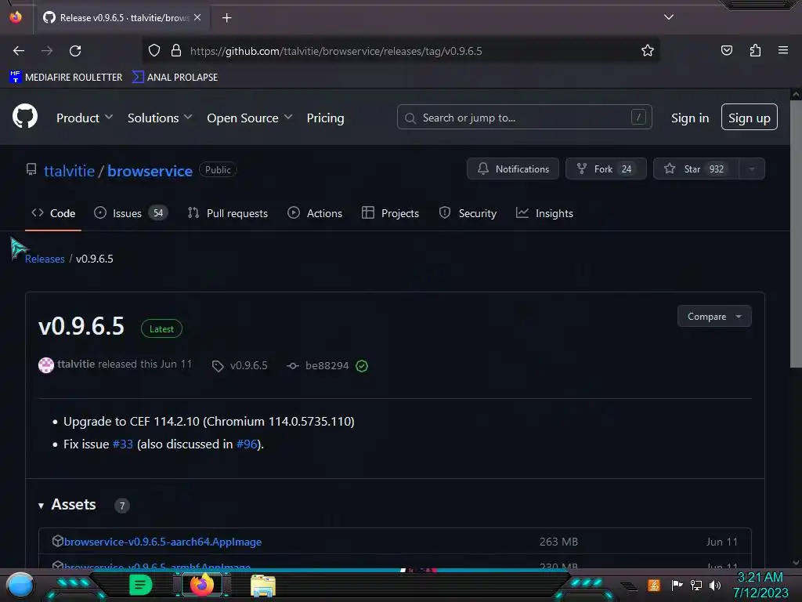Expand the Product menu
The height and width of the screenshot is (602, 802).
pyautogui.click(x=85, y=118)
